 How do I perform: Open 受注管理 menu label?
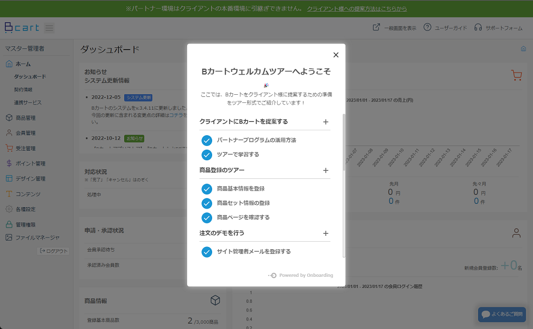[26, 149]
